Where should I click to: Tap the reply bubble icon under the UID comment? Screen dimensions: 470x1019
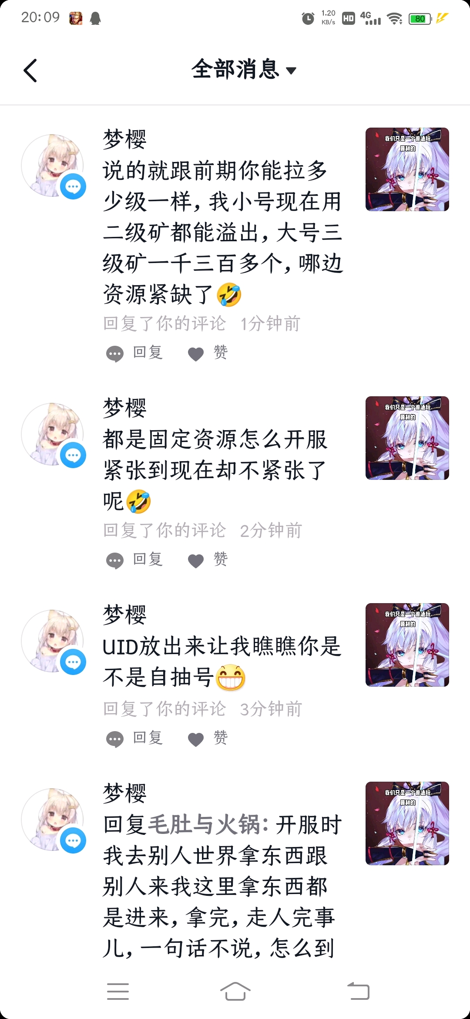point(115,739)
